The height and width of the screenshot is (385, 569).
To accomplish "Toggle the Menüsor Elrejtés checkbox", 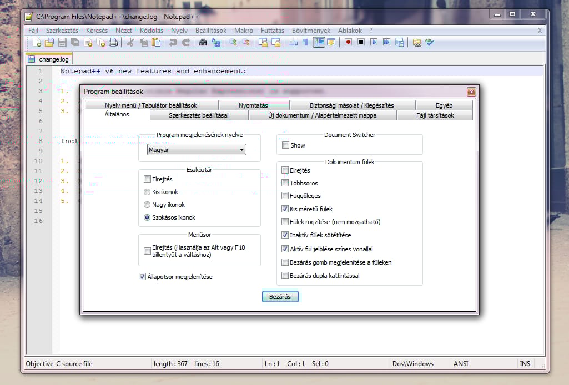I will click(147, 251).
